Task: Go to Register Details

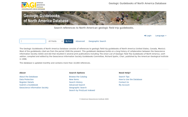Action: pos(27,82)
